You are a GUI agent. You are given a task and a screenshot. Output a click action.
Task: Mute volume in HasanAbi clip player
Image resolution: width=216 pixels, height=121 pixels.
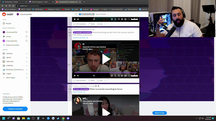[x=78, y=76]
